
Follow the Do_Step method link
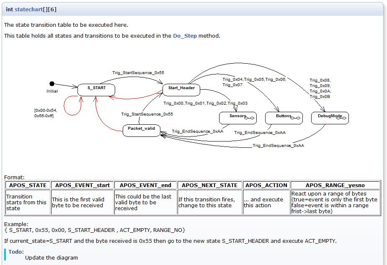[185, 36]
